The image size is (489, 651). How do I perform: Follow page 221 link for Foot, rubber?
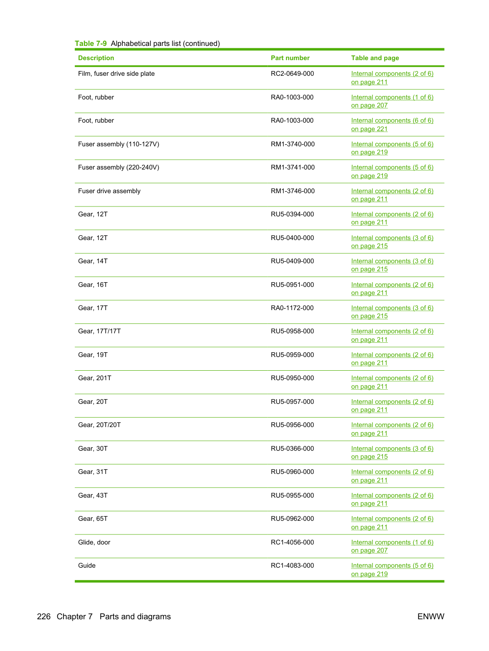[392, 125]
